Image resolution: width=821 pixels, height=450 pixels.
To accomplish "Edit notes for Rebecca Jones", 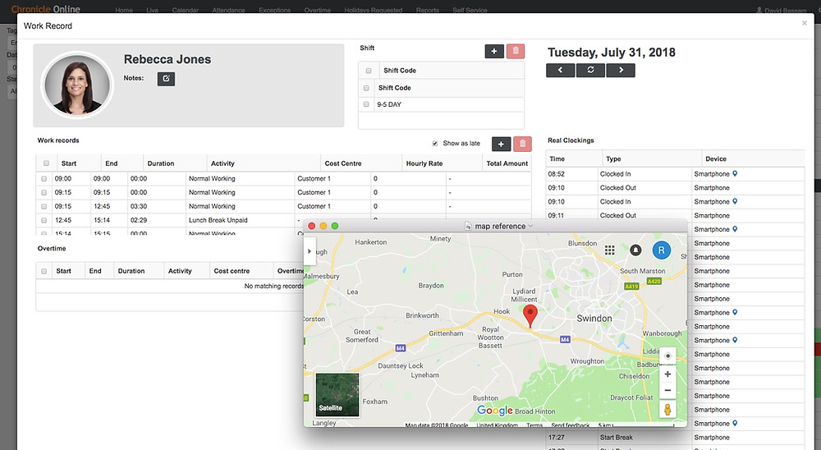I will coord(166,79).
